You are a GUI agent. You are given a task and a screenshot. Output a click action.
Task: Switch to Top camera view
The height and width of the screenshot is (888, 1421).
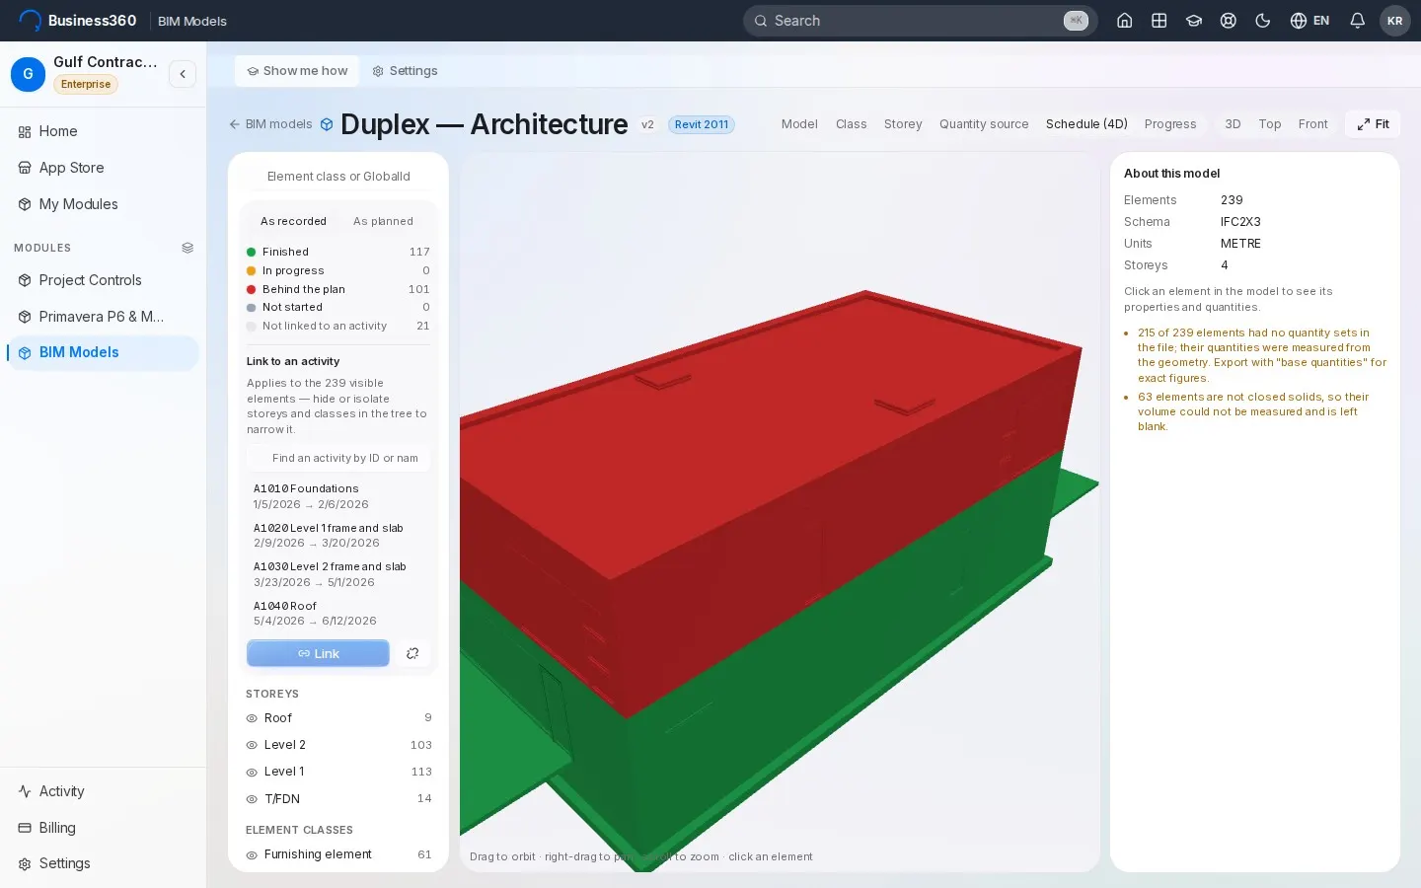point(1270,124)
